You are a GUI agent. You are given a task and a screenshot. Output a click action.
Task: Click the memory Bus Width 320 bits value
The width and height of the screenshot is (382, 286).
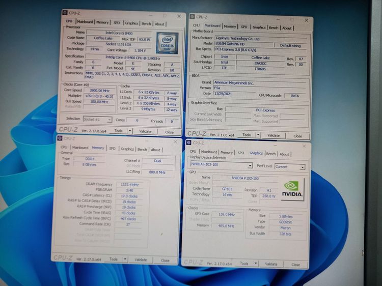[285, 234]
